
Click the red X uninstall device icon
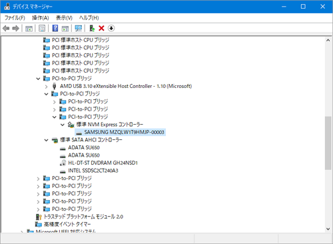pos(101,28)
